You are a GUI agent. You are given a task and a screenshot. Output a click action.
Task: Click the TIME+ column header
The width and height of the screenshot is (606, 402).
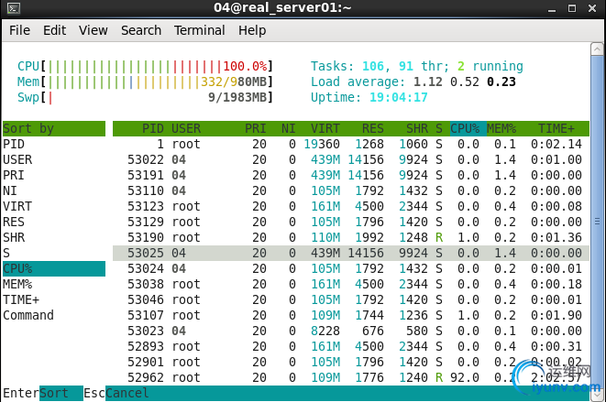556,128
